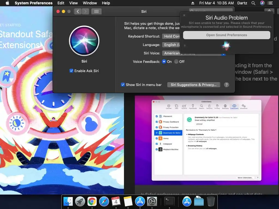Open Siri Suggestions & Privacy

point(194,85)
